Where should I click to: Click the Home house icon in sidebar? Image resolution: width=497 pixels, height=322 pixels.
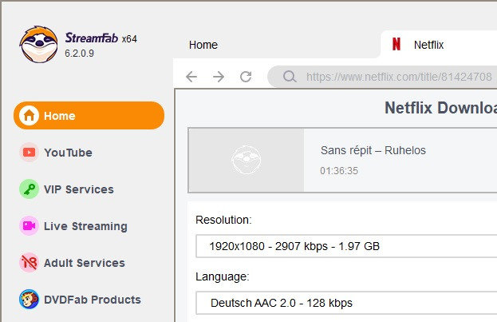coord(30,116)
